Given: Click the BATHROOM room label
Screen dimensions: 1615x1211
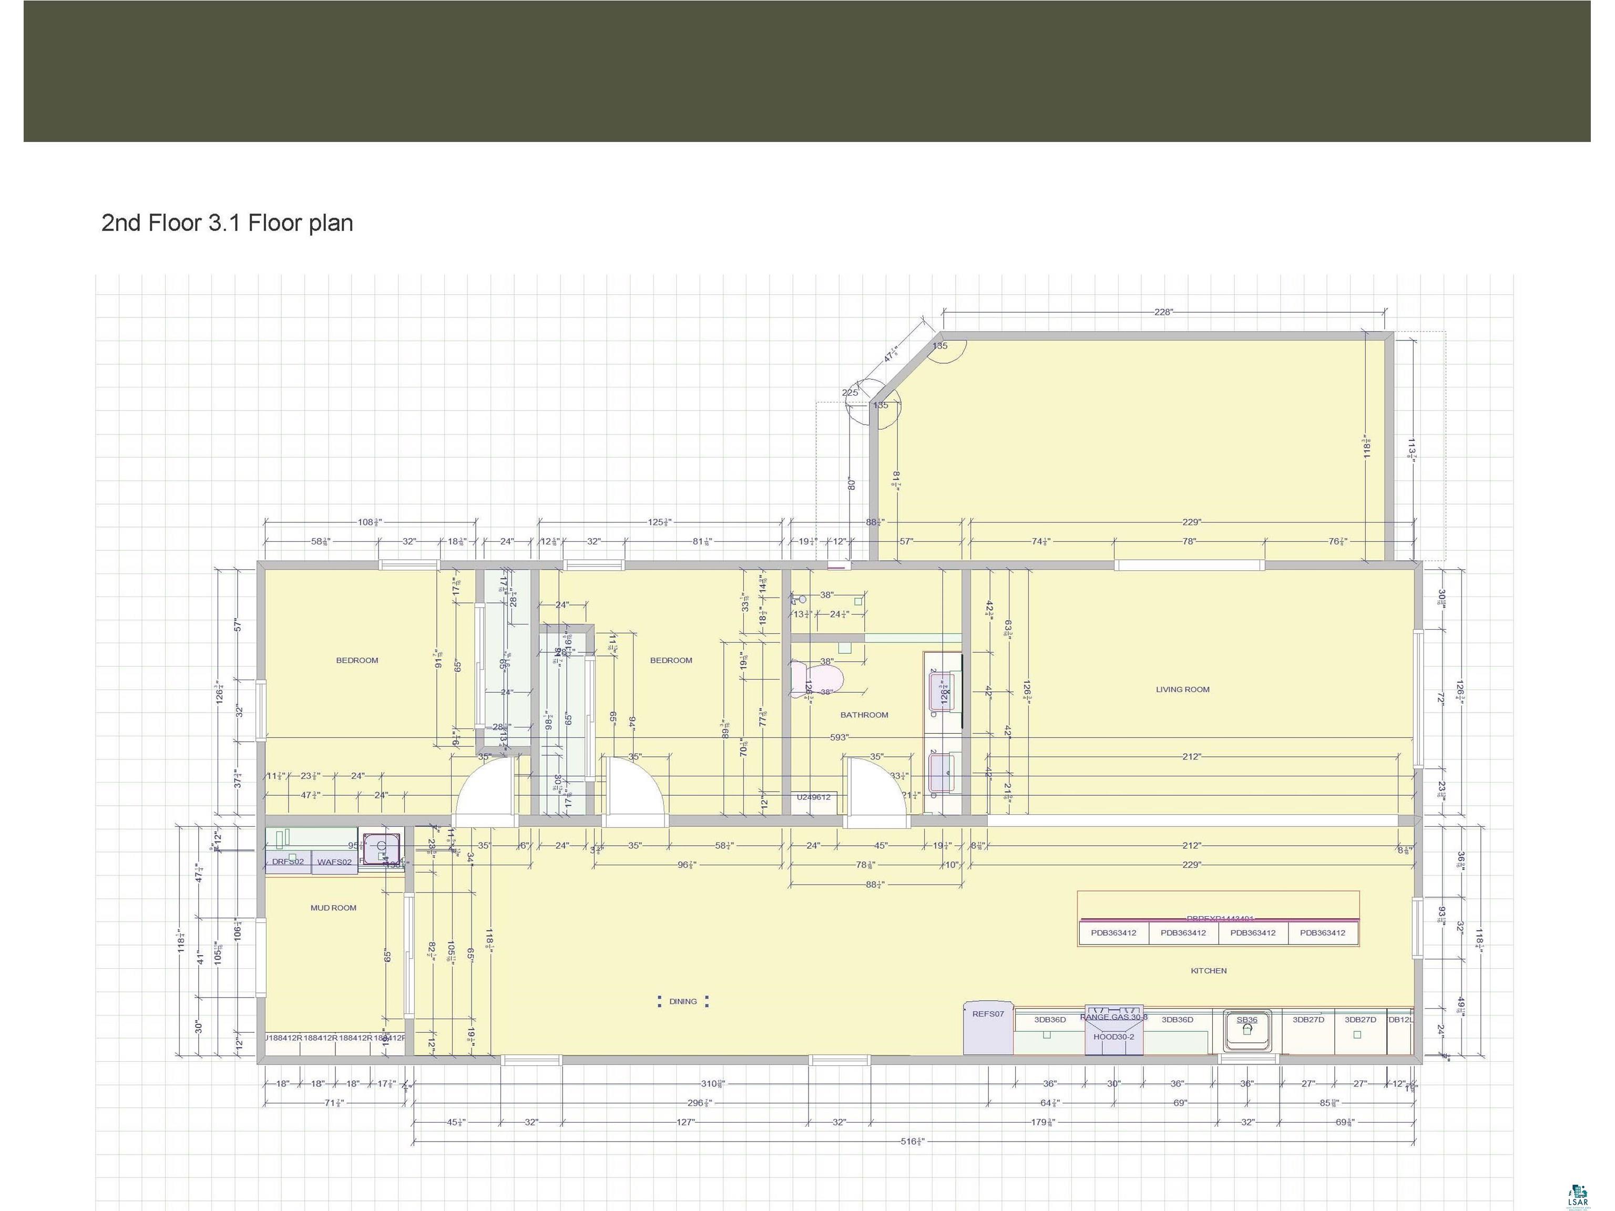Looking at the screenshot, I should (864, 715).
